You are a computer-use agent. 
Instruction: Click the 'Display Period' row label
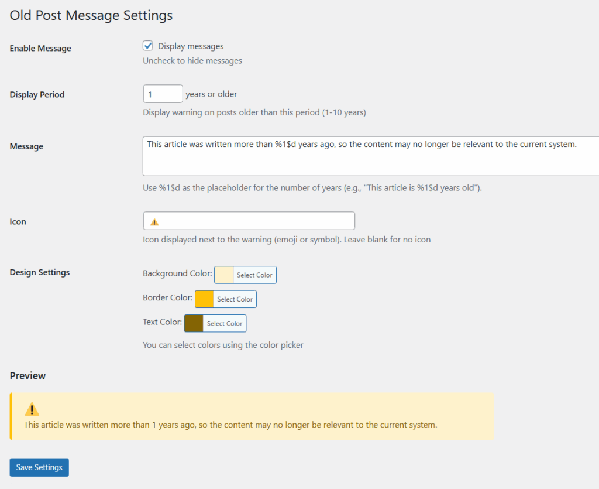37,95
